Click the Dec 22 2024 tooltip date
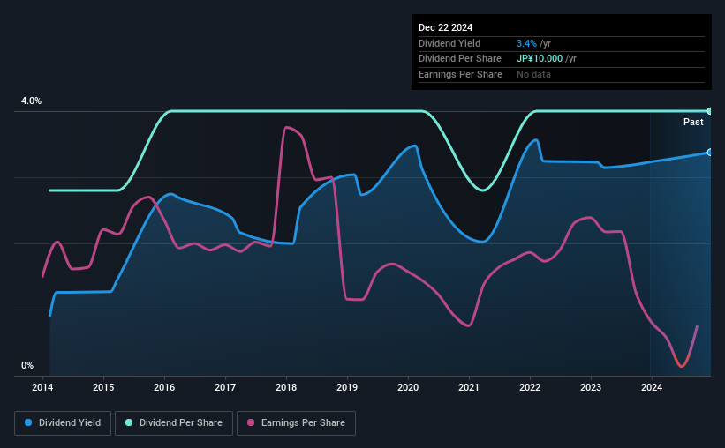The image size is (725, 448). [x=445, y=27]
